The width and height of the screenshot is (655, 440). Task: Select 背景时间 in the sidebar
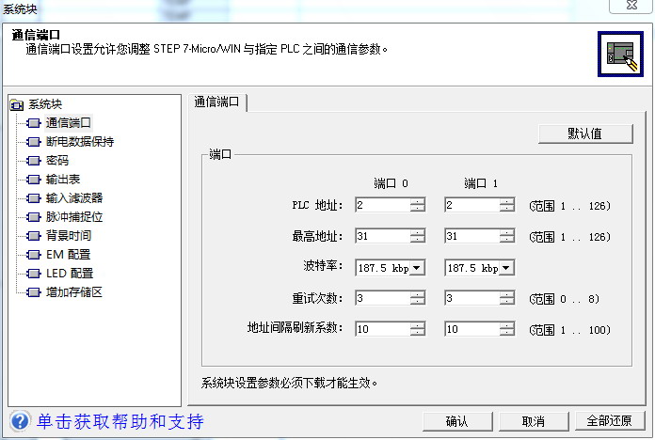[x=68, y=235]
